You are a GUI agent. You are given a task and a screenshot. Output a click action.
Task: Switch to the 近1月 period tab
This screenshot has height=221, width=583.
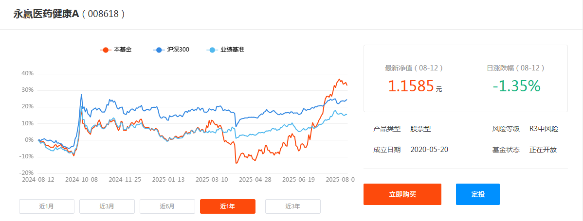click(47, 206)
